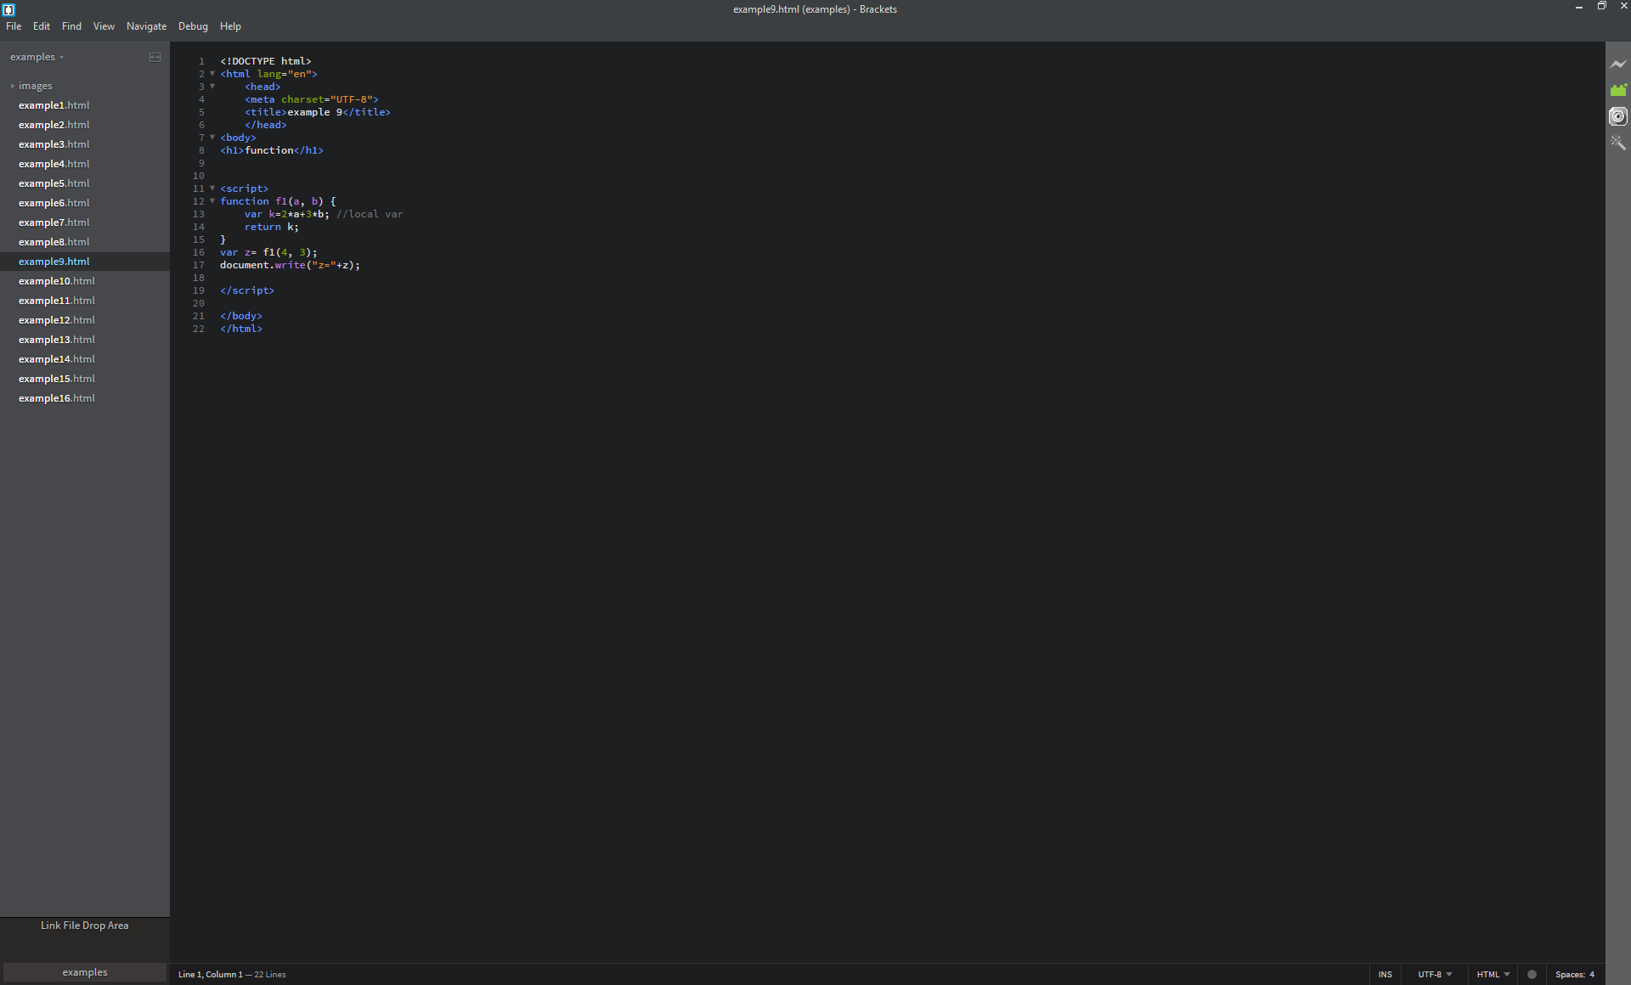The height and width of the screenshot is (985, 1631).
Task: Collapse the script block fold arrow on line 11
Action: click(212, 189)
